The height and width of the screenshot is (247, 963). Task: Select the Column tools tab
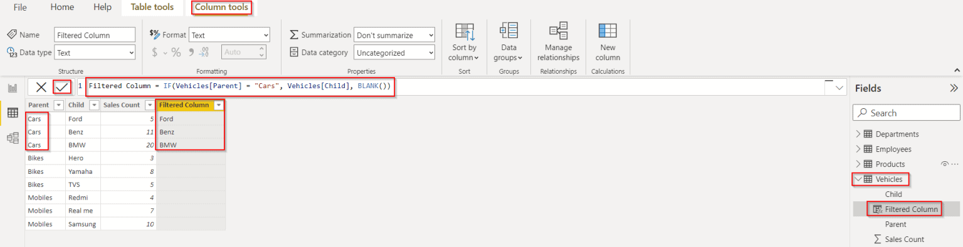tap(222, 8)
